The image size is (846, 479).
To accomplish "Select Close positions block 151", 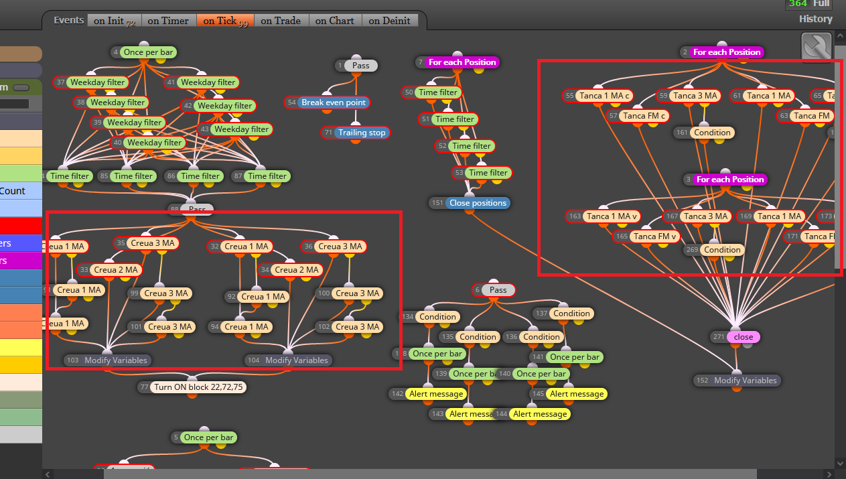I will [471, 203].
